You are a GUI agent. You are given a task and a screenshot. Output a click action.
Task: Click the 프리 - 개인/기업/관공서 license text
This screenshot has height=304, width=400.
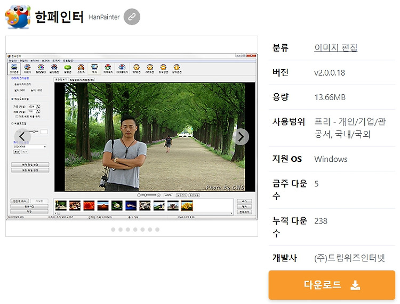tap(350, 128)
